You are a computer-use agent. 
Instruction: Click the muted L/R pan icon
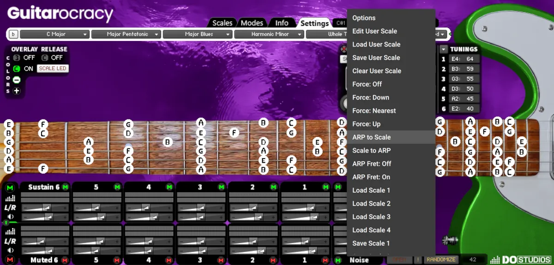point(10,241)
